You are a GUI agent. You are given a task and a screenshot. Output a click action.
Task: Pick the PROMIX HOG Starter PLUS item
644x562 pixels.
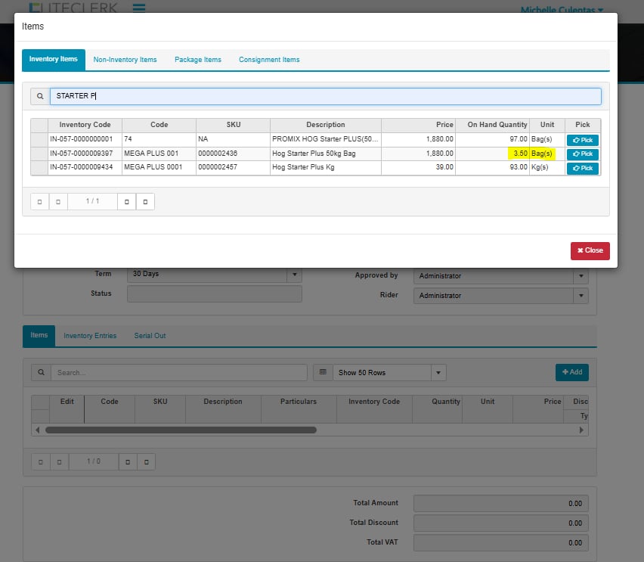click(582, 140)
